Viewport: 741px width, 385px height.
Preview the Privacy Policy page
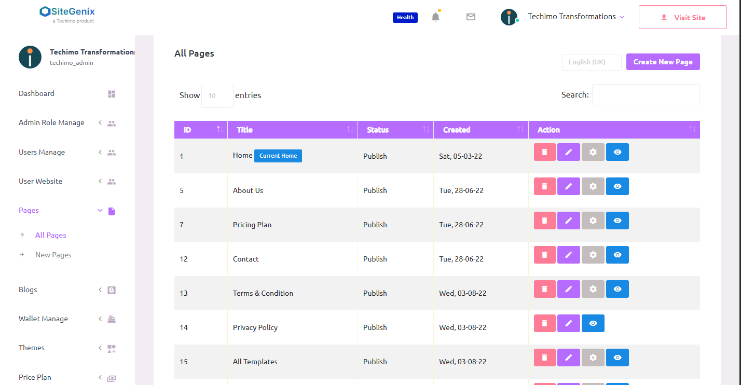[x=593, y=323]
